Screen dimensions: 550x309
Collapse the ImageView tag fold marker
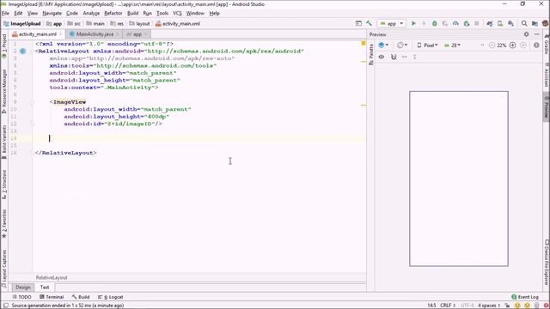[33, 102]
